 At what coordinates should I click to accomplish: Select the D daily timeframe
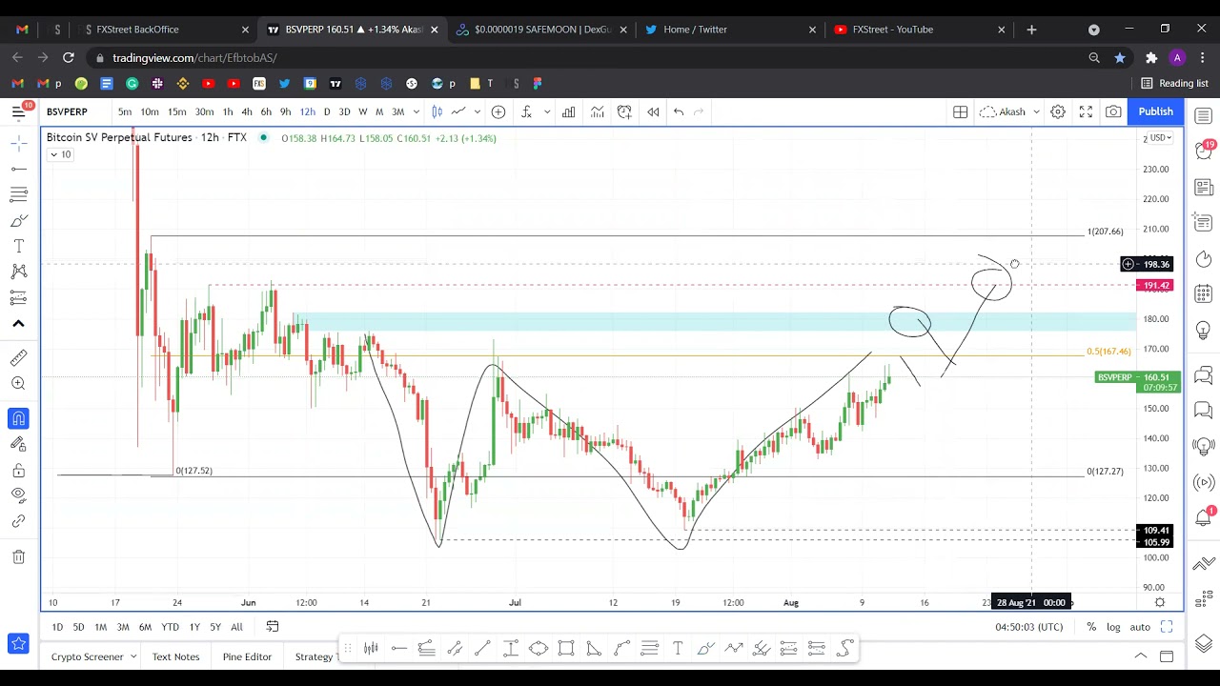(x=327, y=111)
